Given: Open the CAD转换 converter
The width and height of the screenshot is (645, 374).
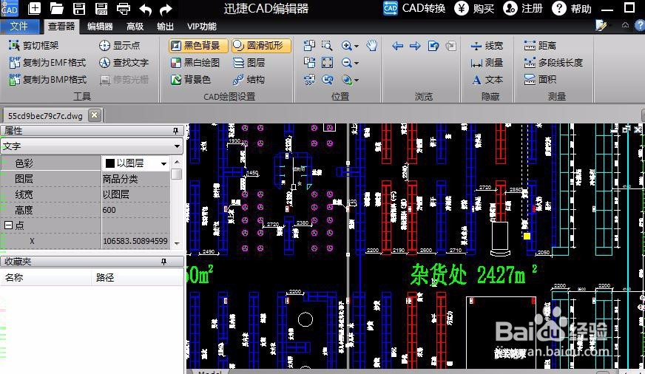Looking at the screenshot, I should pos(414,8).
